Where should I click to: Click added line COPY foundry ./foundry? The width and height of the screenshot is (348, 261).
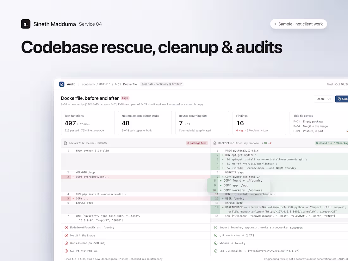(x=239, y=181)
